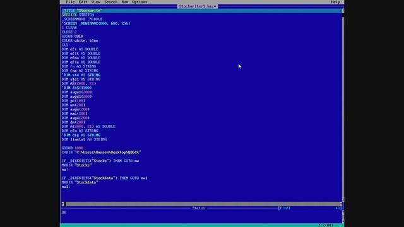Click the DIM fma AS STRING line
404x227 pixels.
click(80, 71)
